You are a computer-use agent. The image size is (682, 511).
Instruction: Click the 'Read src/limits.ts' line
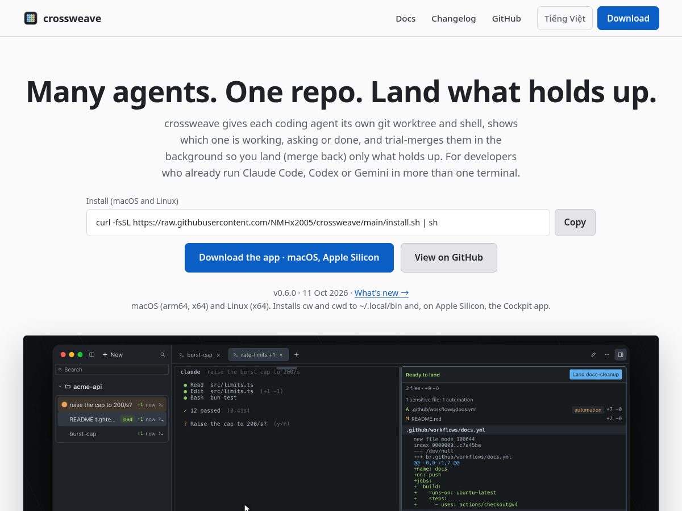pyautogui.click(x=218, y=385)
